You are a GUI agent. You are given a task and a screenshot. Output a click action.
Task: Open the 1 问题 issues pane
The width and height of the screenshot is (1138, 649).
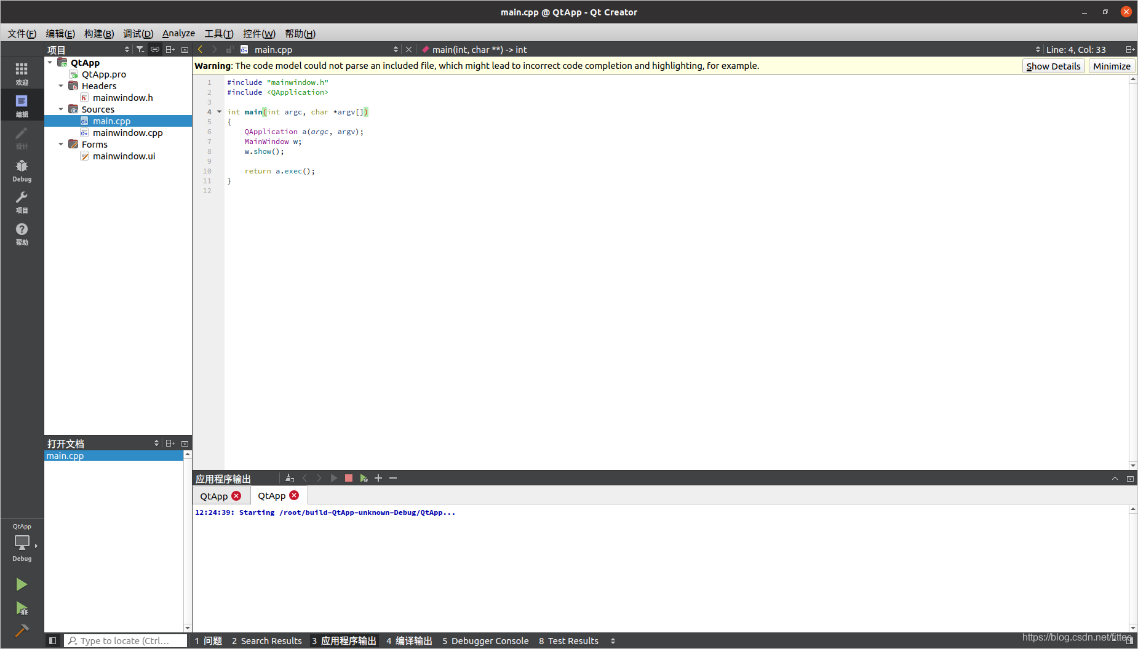[x=209, y=641]
